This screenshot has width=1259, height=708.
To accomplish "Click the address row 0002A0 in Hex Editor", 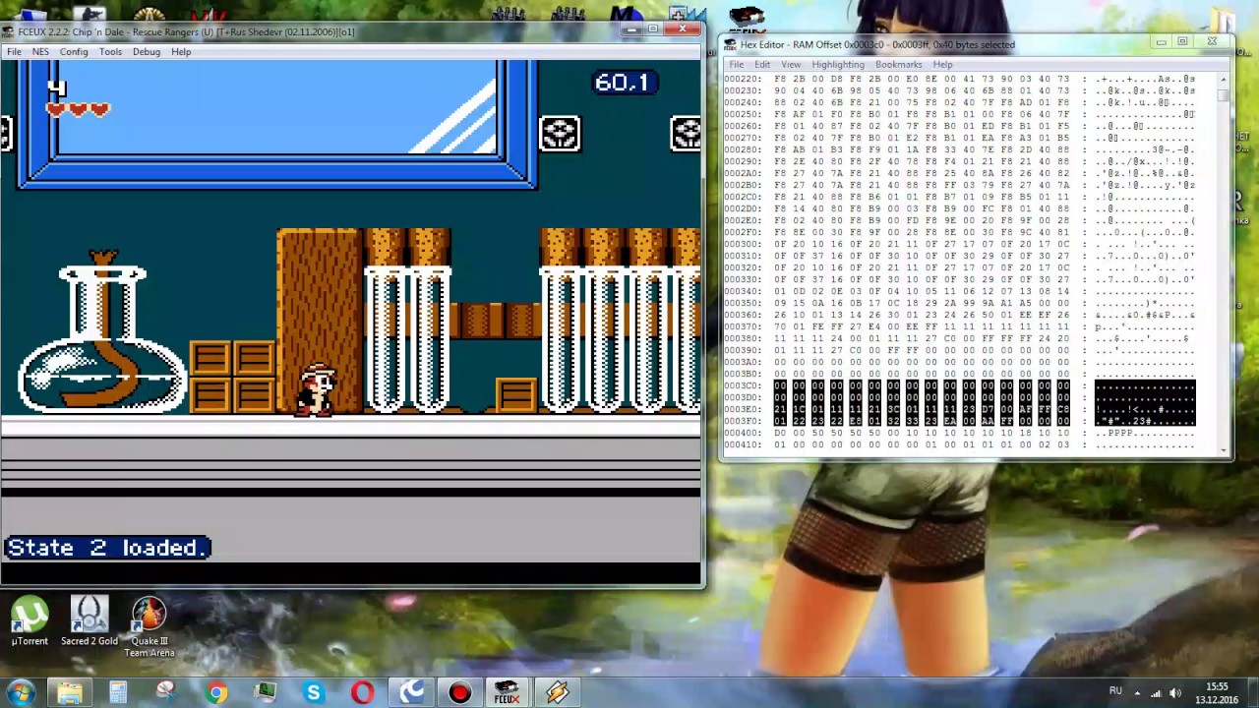I will [x=960, y=173].
